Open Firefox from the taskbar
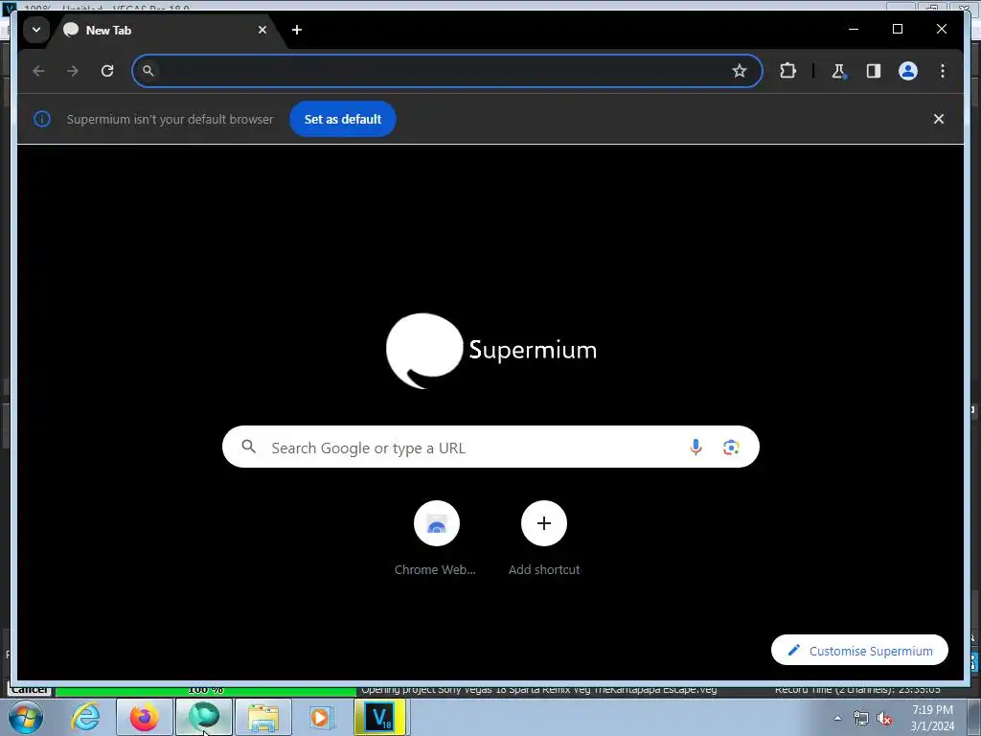 145,717
